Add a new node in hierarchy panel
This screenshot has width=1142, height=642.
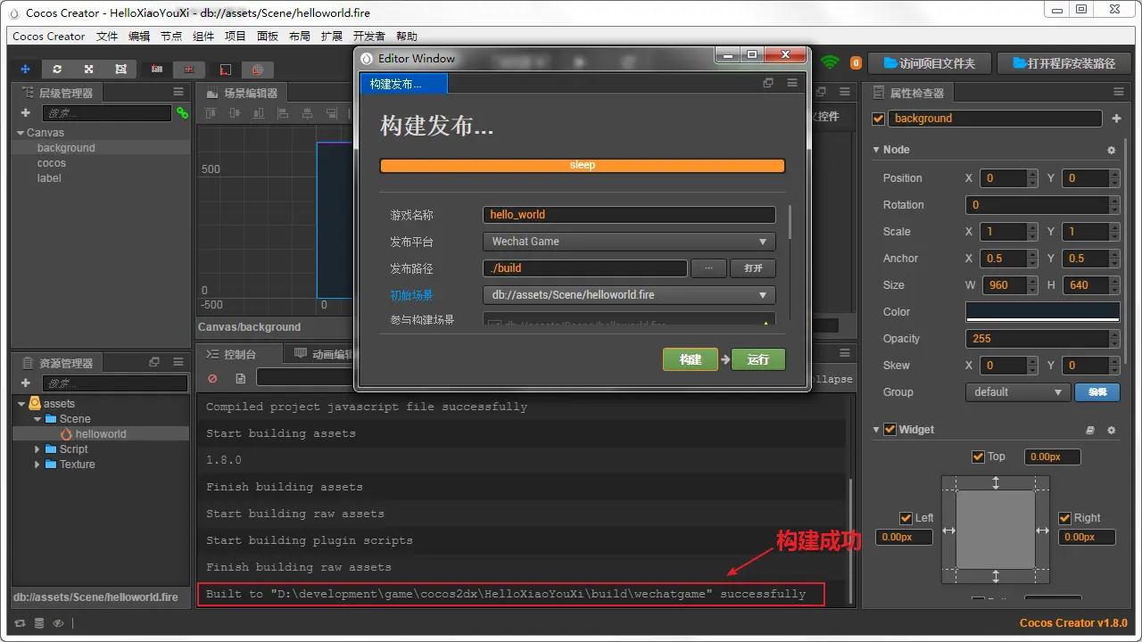(x=25, y=113)
